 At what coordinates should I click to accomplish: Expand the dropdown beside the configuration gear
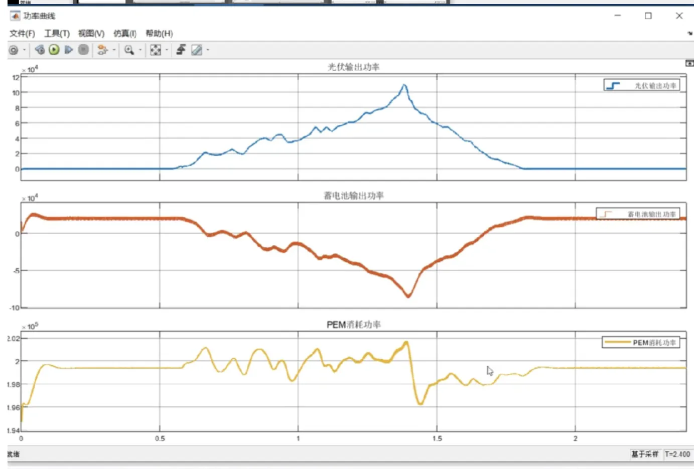tap(24, 50)
